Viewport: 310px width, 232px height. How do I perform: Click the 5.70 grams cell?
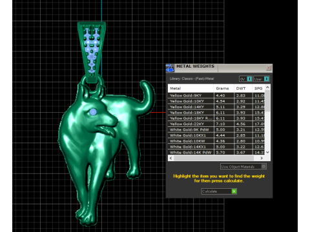tap(224, 152)
